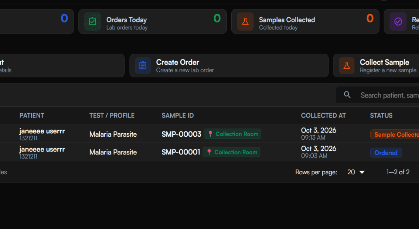
Task: Click the Collect Sample flask icon
Action: pos(347,65)
